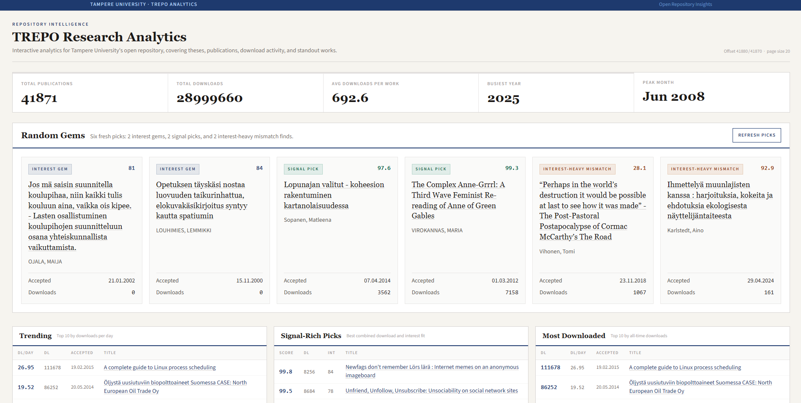The height and width of the screenshot is (403, 801).
Task: Click the Tampere University · TREPO Analytics header
Action: [144, 4]
